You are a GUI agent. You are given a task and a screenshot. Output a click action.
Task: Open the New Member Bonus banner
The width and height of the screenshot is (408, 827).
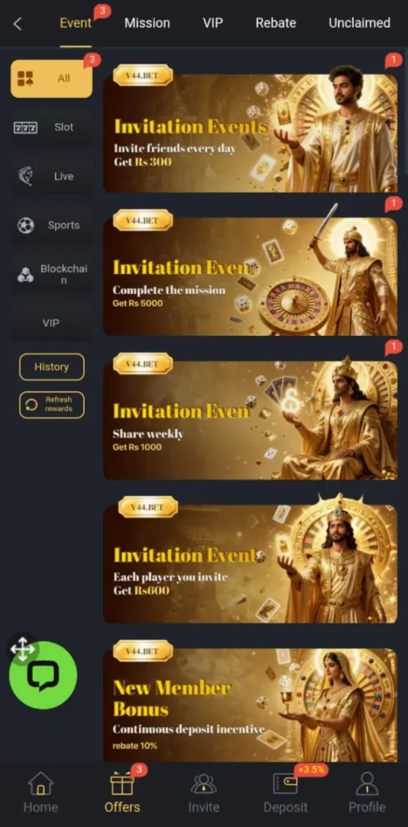(x=250, y=704)
